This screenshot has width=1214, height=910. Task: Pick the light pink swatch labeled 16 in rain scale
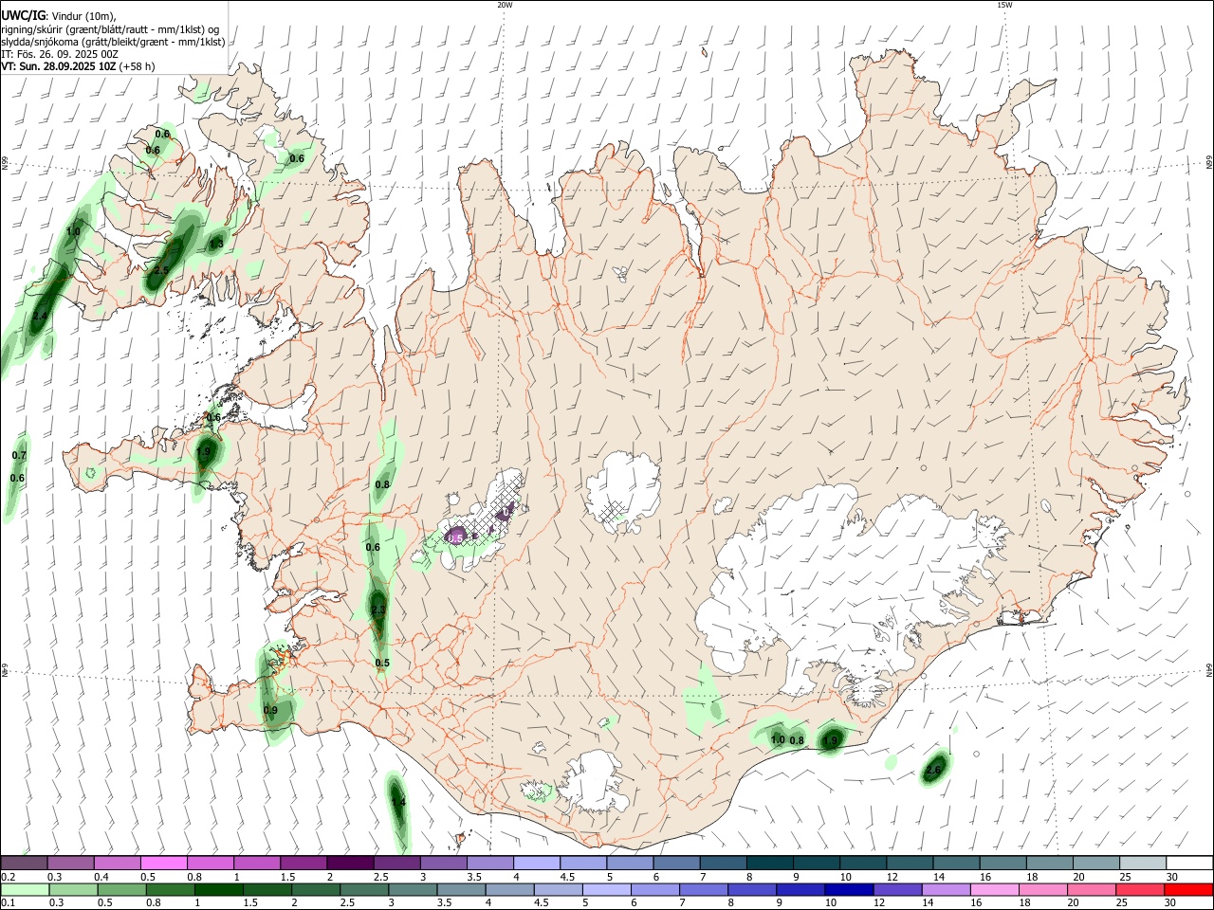coord(994,889)
